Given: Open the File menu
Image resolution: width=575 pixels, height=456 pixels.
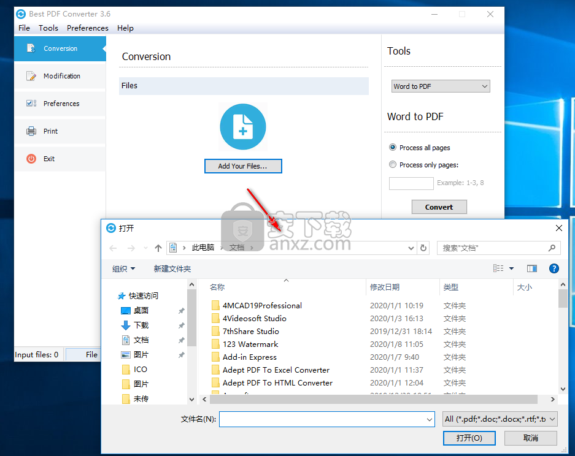Looking at the screenshot, I should (x=24, y=28).
